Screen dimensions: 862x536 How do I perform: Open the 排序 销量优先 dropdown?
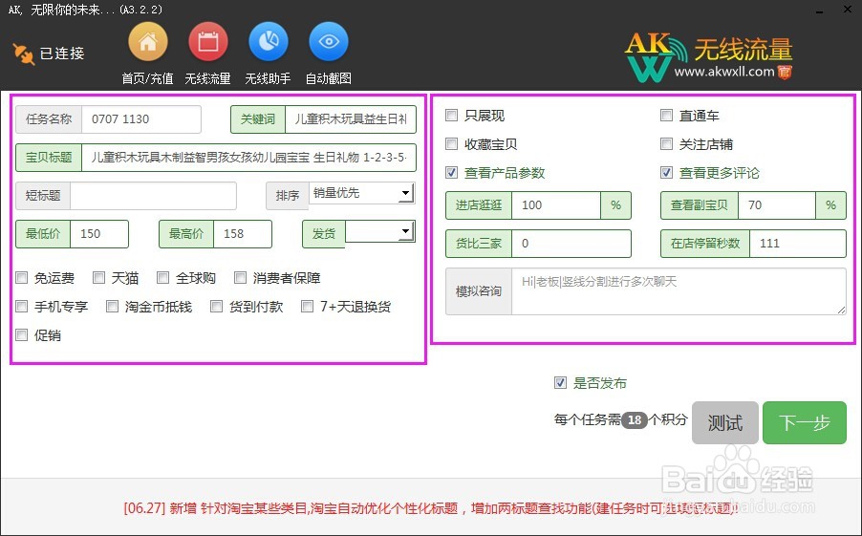tap(362, 193)
